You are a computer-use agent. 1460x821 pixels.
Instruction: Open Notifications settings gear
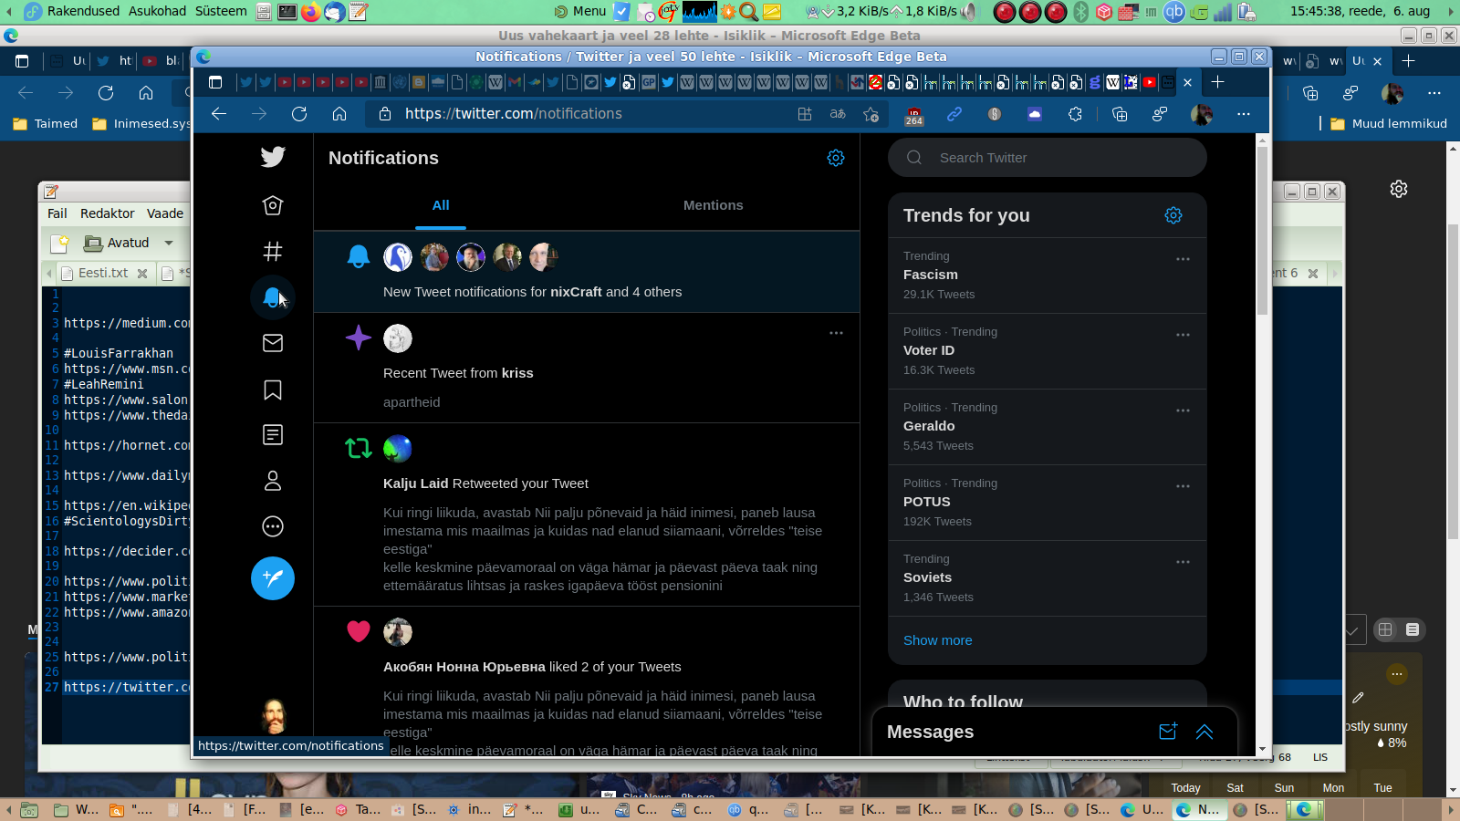point(836,158)
